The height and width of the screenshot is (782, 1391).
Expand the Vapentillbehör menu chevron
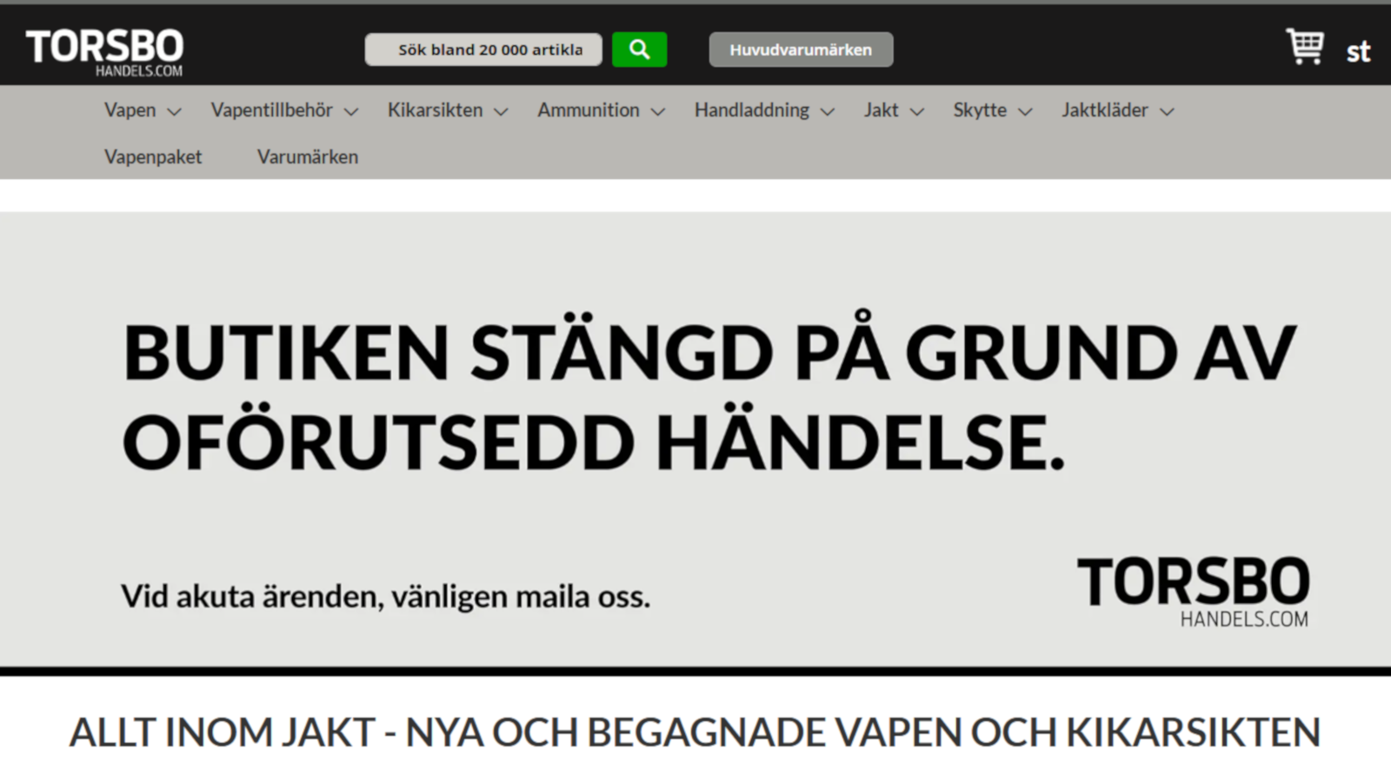click(351, 111)
